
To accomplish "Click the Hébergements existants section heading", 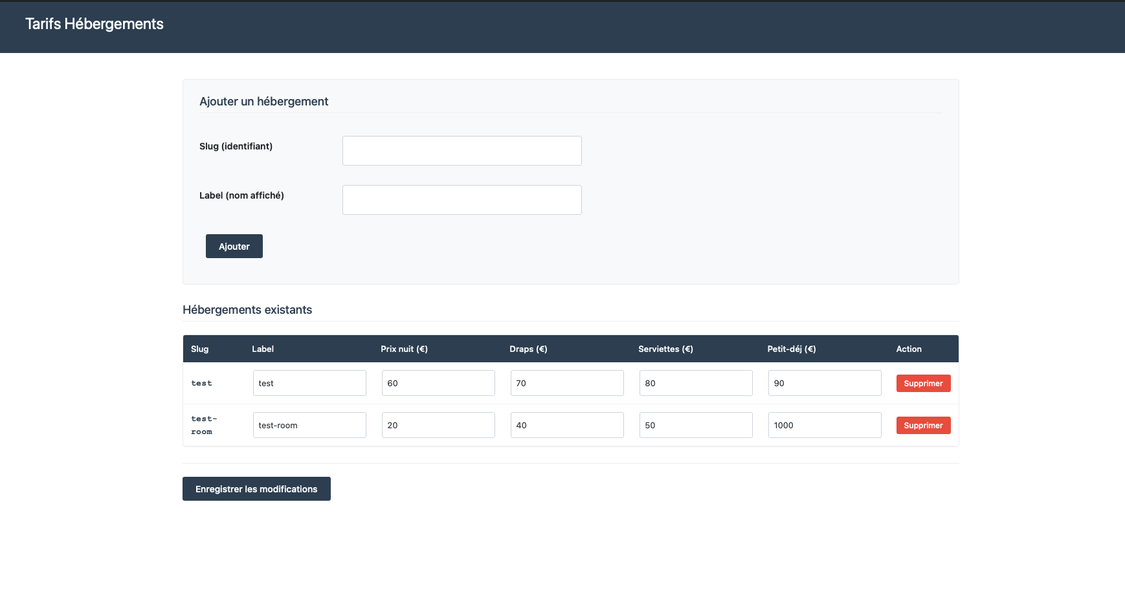I will (247, 310).
